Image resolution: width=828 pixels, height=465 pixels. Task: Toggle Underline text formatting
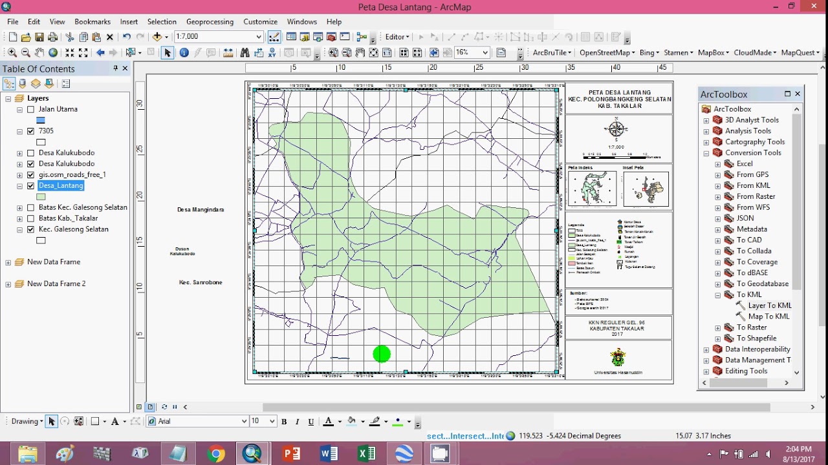click(311, 422)
